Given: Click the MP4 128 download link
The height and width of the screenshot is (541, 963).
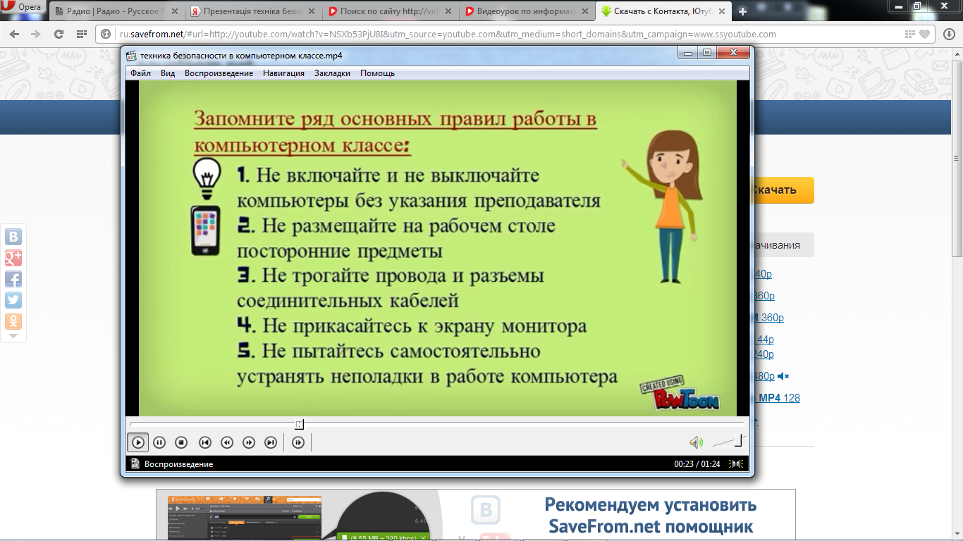Looking at the screenshot, I should (778, 398).
